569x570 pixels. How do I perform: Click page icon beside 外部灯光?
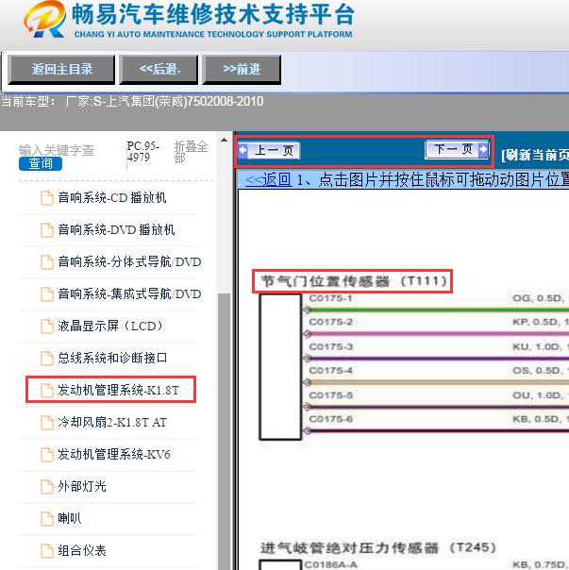47,486
